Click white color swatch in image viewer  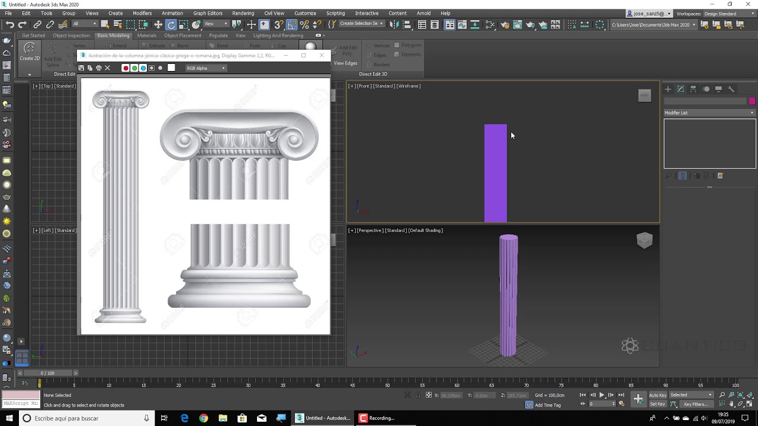[171, 67]
